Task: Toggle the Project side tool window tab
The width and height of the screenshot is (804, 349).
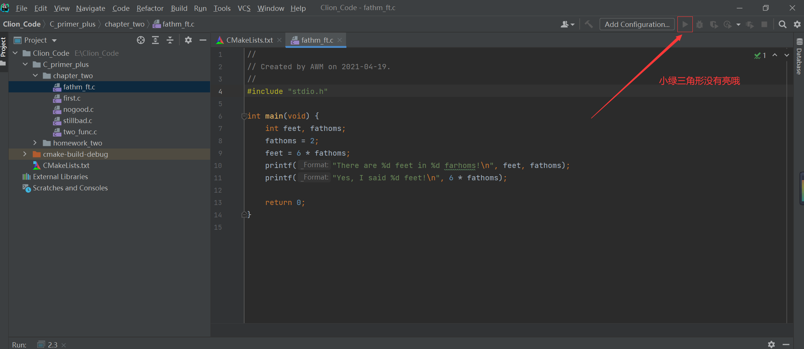Action: pos(4,51)
